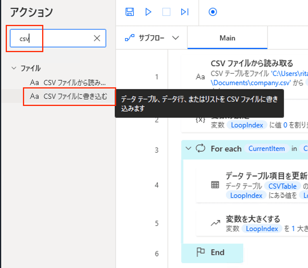The image size is (308, 268).
Task: Click inside the actions search field
Action: tap(54, 38)
